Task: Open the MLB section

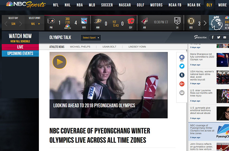Action: [x=92, y=5]
